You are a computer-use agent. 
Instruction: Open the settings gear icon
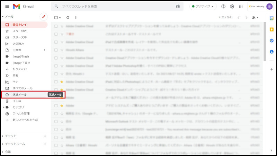point(232,7)
